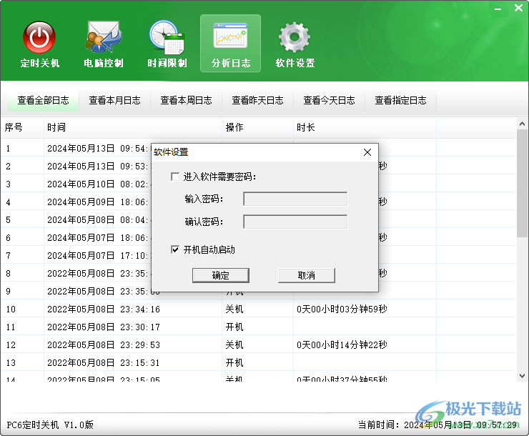Switch to 查看本周日志 tab

coord(187,100)
